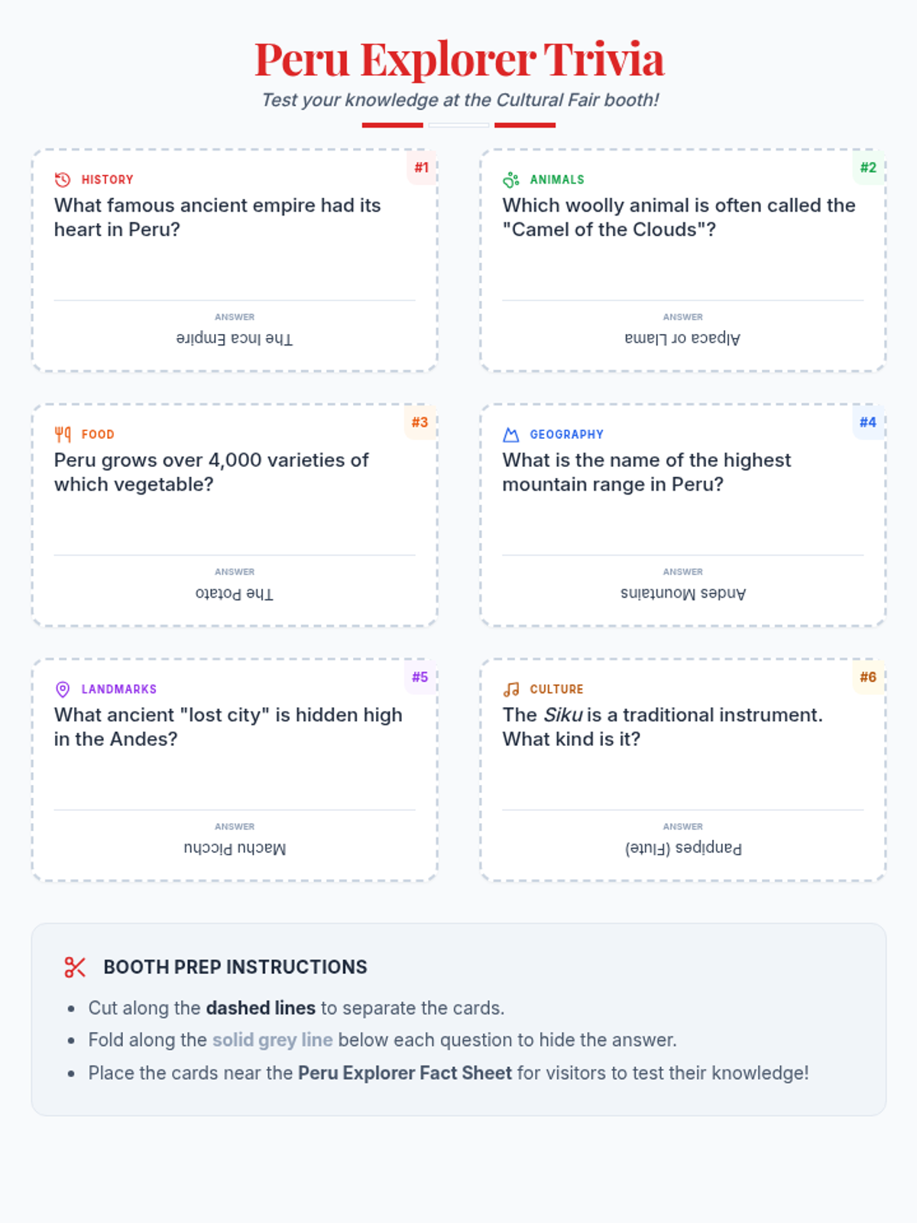Select the #1 card number badge
917x1223 pixels.
421,167
